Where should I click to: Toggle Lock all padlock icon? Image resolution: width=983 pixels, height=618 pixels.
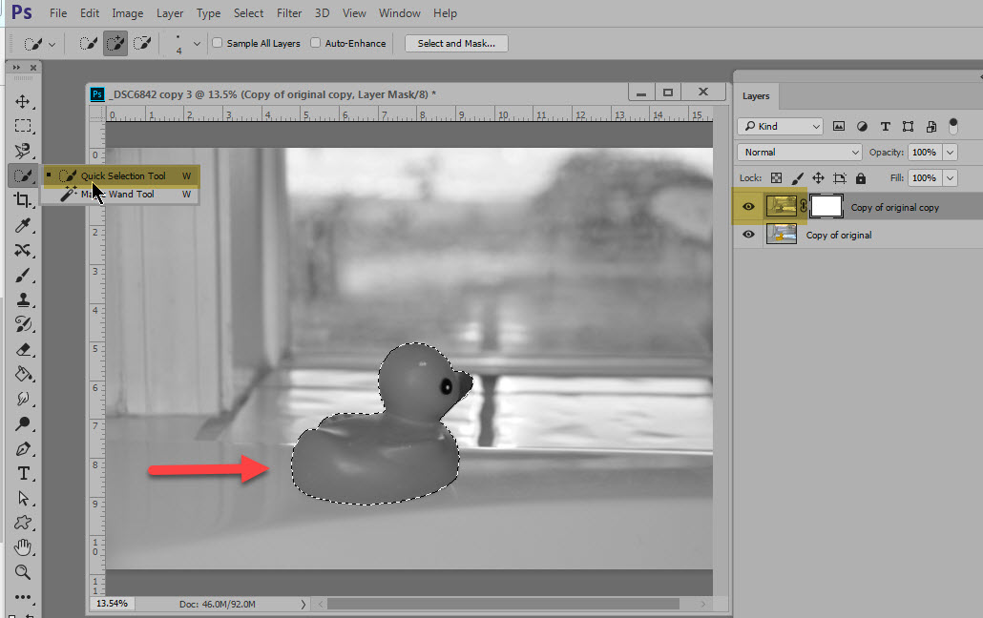click(861, 178)
